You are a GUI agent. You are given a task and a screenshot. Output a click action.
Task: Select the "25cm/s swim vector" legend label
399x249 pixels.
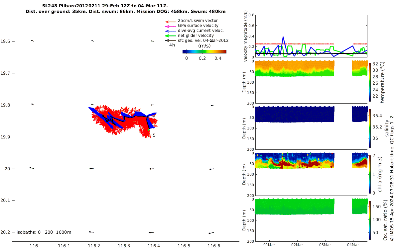tap(198, 21)
